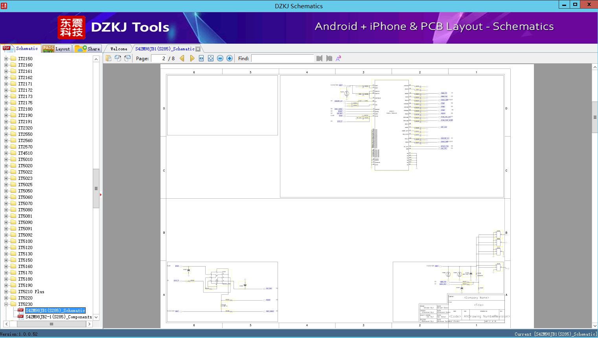The width and height of the screenshot is (598, 338).
Task: Go to previous page arrow
Action: (x=182, y=58)
